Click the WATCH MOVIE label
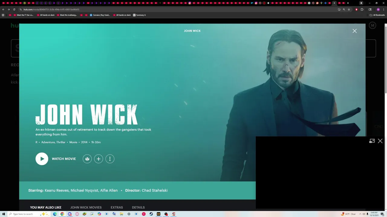 pos(64,159)
